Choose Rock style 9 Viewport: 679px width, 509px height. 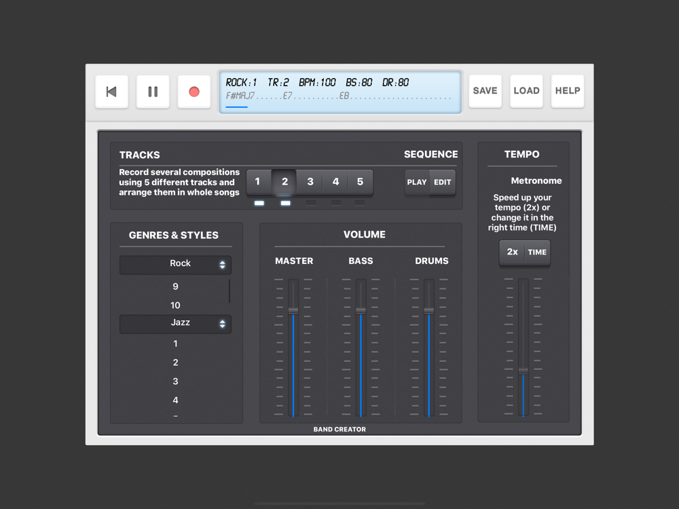(175, 286)
